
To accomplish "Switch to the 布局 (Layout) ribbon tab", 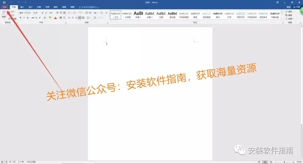I will [x=39, y=7].
